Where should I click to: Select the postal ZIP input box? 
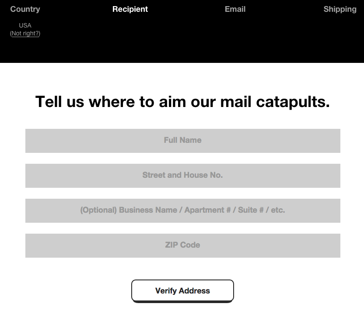coord(182,245)
